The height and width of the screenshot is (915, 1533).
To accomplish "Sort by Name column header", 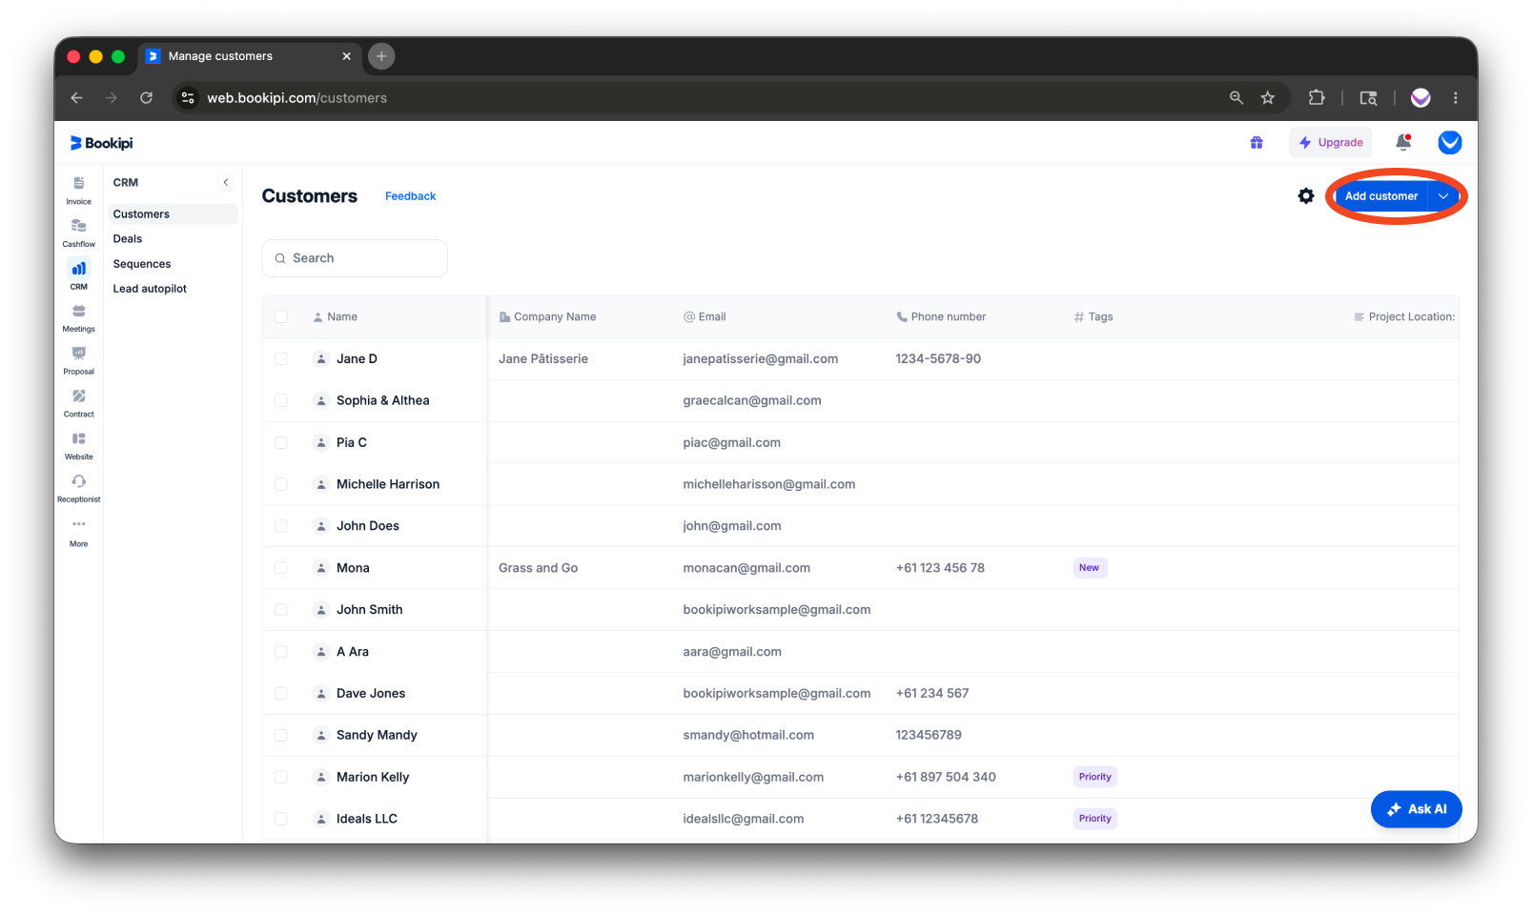I will click(336, 316).
